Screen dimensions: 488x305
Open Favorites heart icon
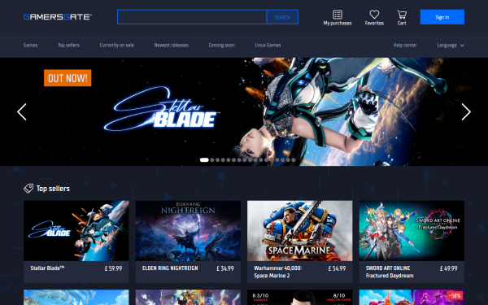point(374,15)
